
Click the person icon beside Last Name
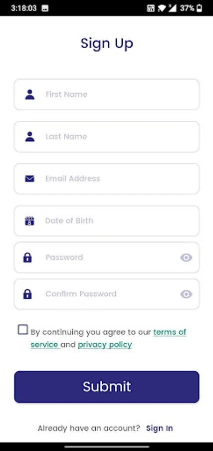(30, 137)
